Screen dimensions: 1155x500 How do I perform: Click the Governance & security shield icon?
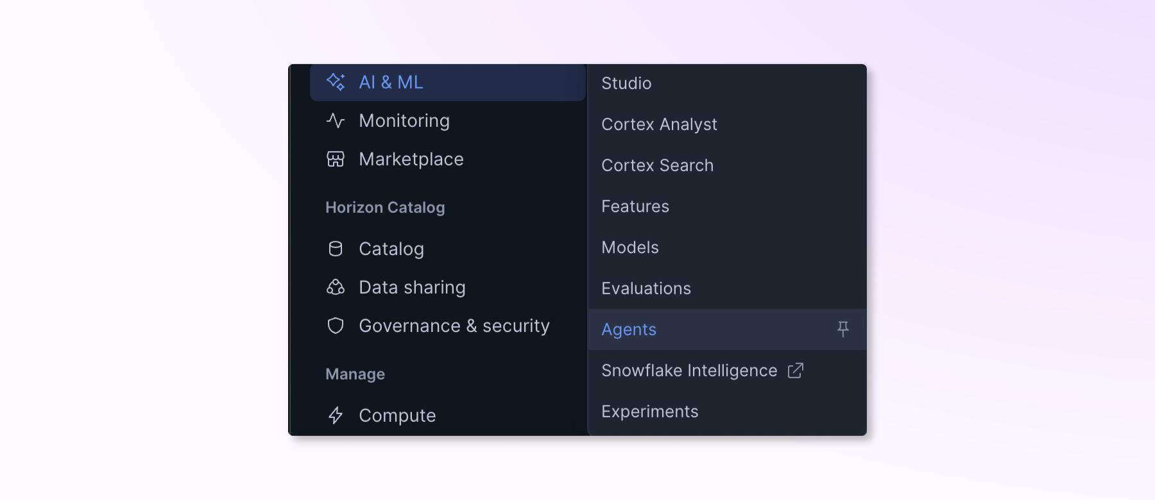(x=336, y=326)
